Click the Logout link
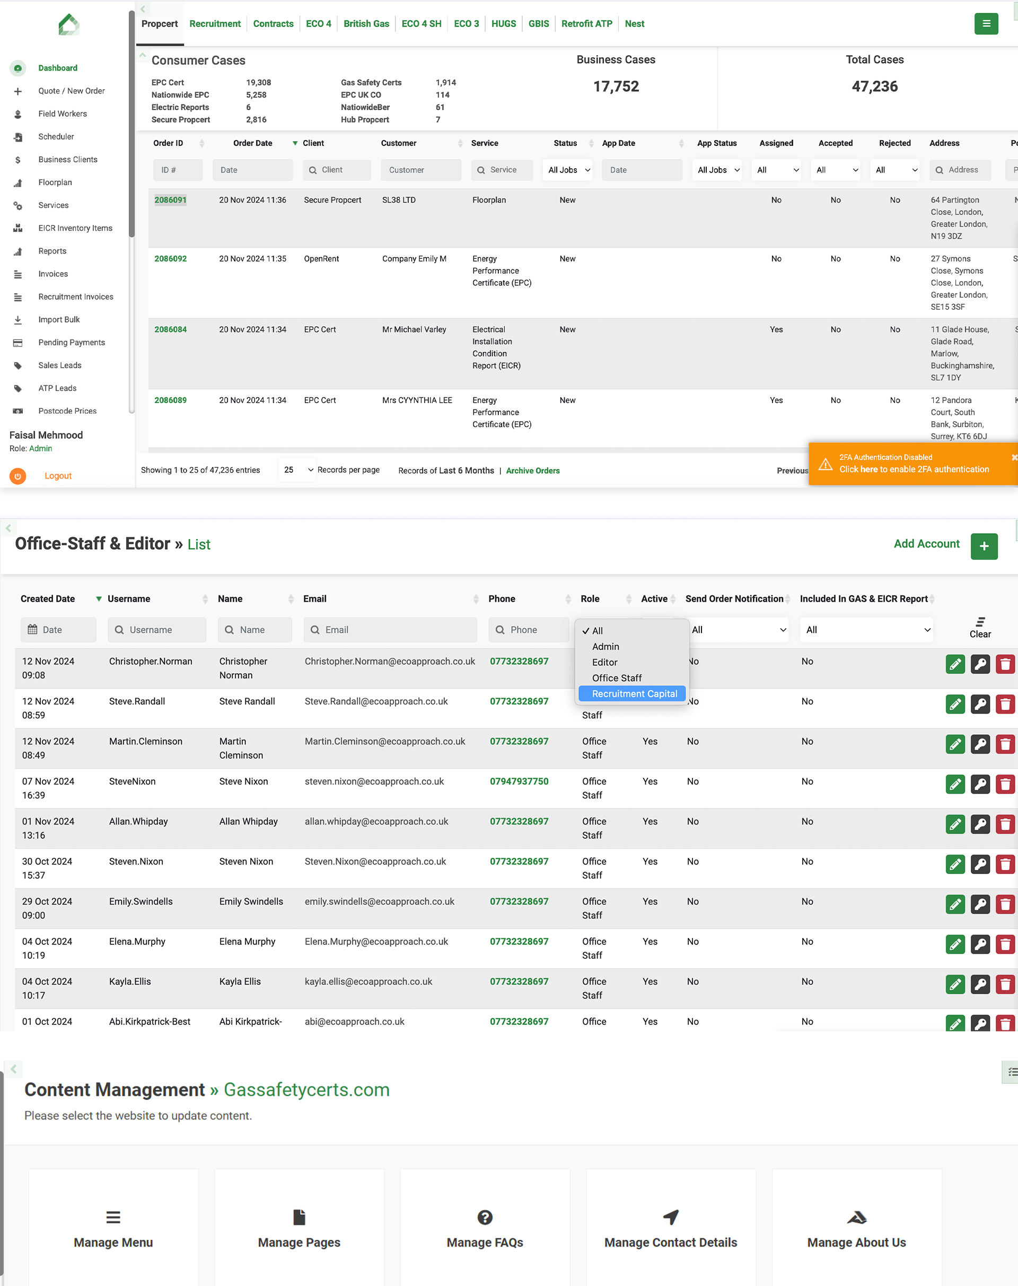 tap(58, 476)
